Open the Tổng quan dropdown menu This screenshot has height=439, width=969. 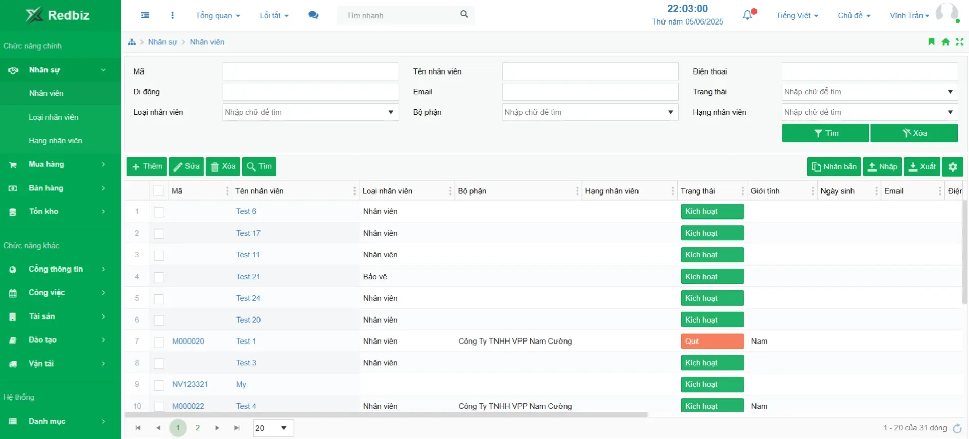(x=218, y=15)
